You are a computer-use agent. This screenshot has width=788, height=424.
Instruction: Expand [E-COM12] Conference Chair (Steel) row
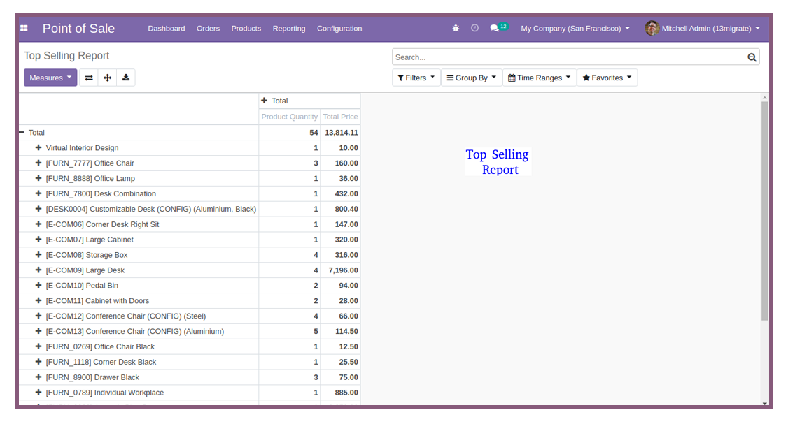[x=38, y=316]
